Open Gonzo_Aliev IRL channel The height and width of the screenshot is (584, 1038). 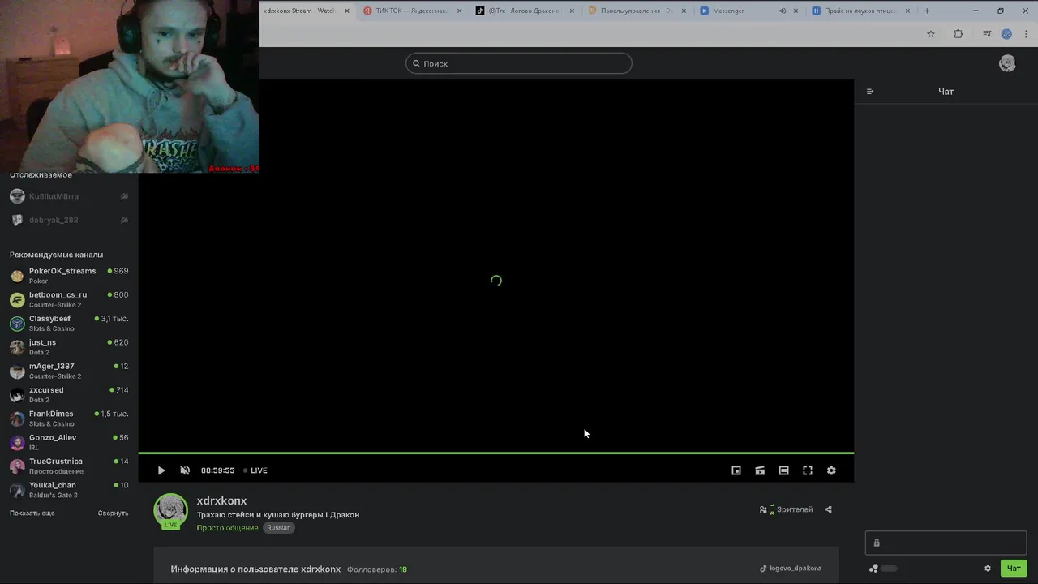(69, 442)
